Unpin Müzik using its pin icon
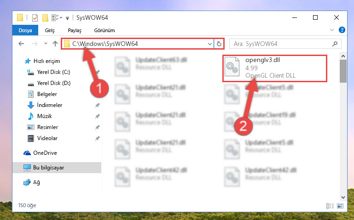The image size is (354, 220). click(97, 116)
